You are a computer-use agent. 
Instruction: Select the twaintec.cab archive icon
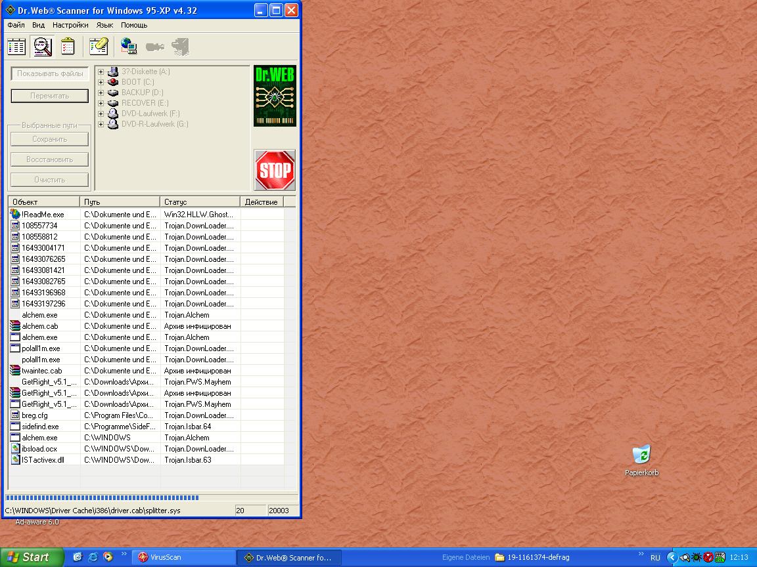coord(15,371)
